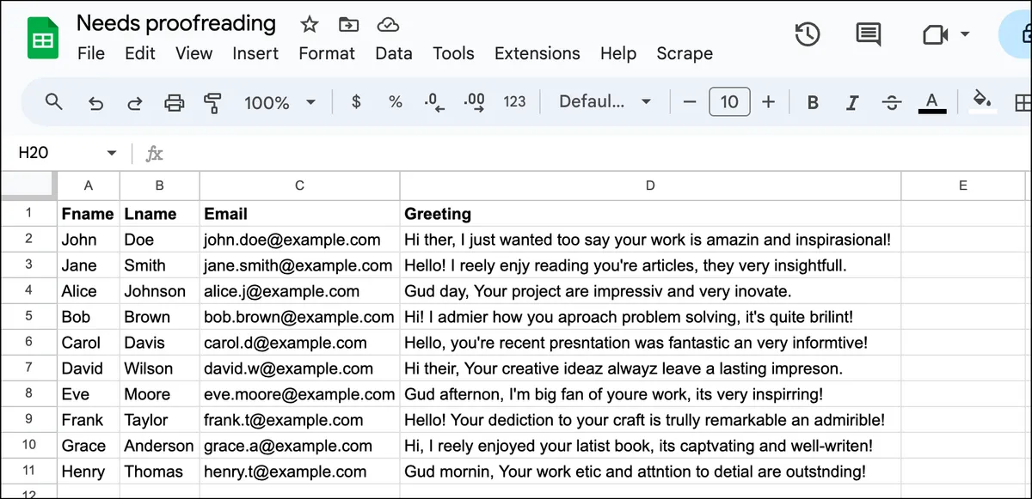Increase decimal places

(x=474, y=102)
